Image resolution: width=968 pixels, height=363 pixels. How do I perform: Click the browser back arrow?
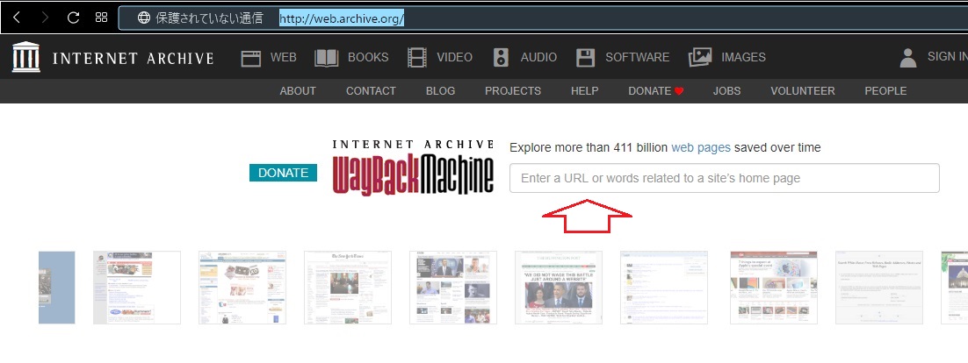click(17, 18)
